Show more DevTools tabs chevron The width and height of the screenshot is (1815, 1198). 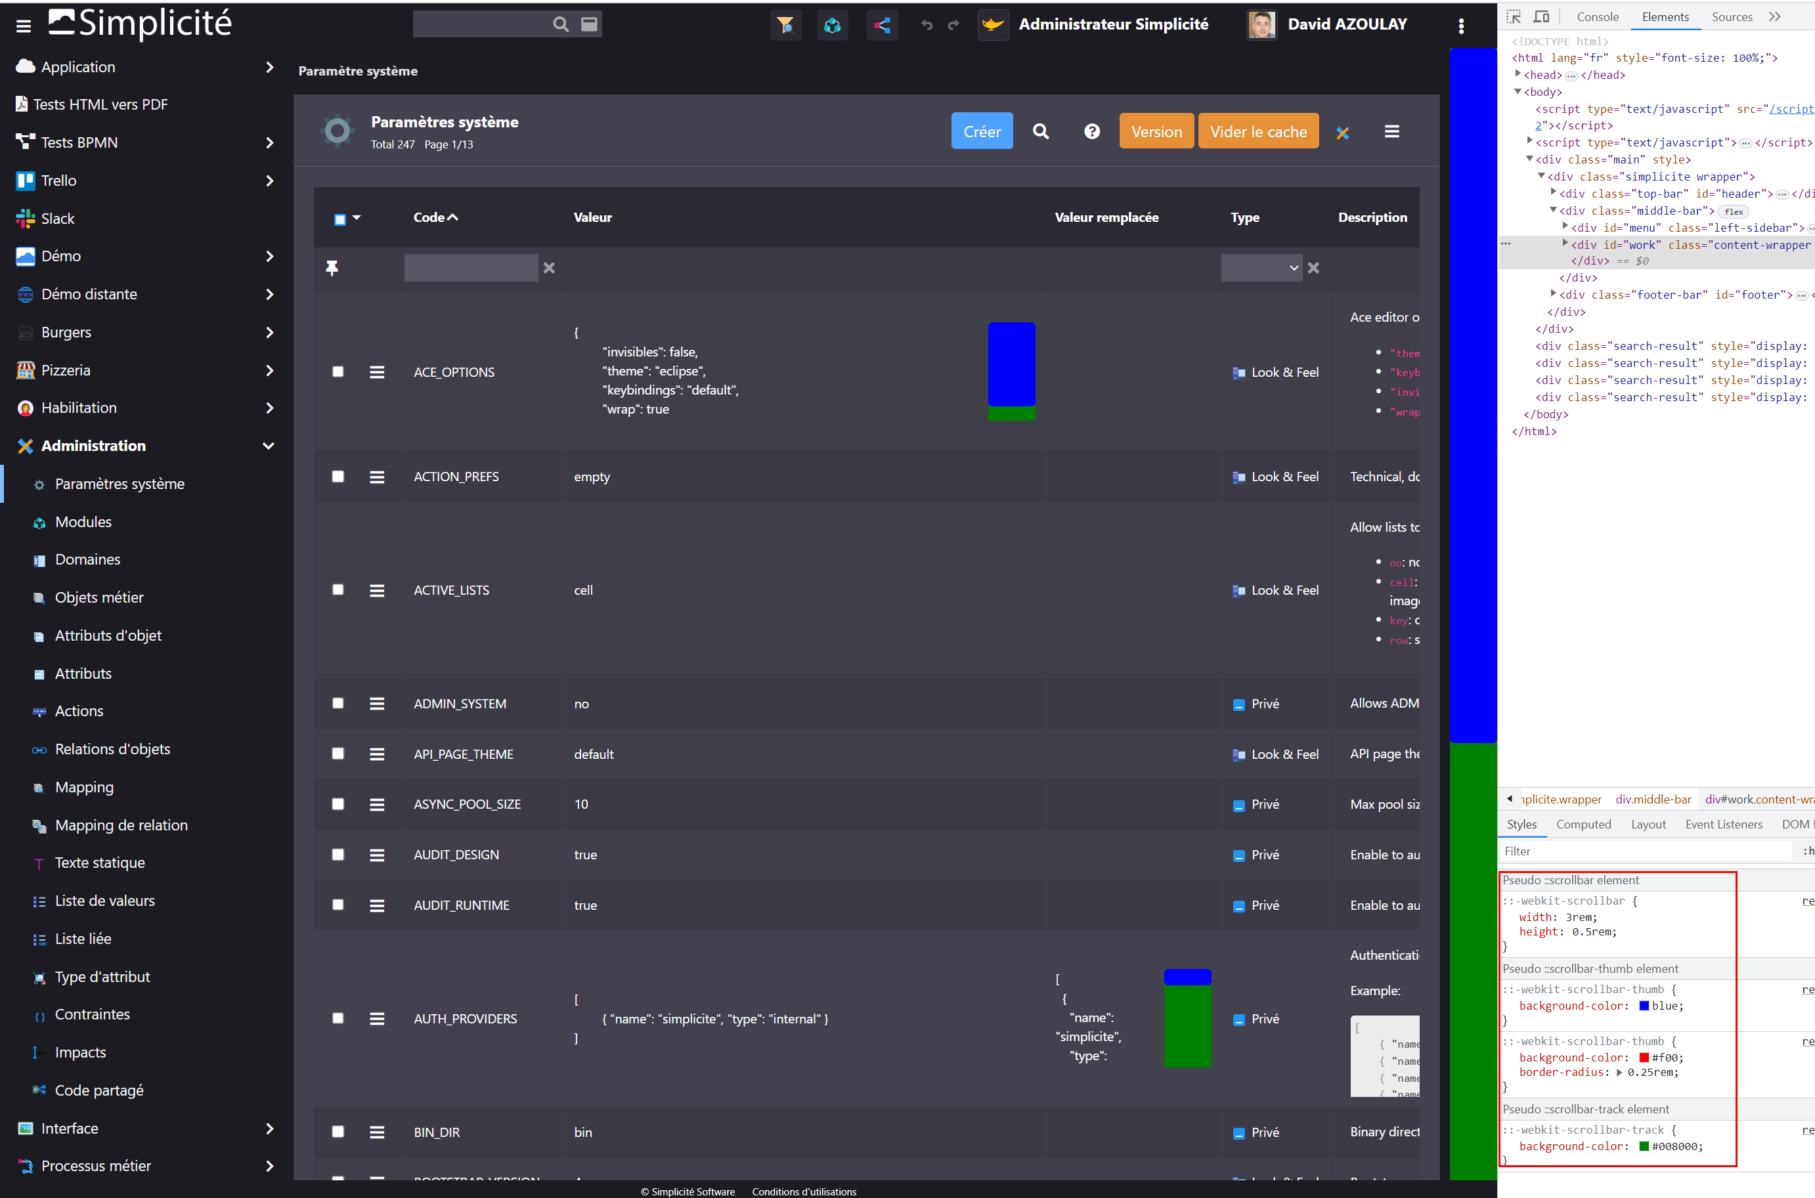[x=1775, y=16]
